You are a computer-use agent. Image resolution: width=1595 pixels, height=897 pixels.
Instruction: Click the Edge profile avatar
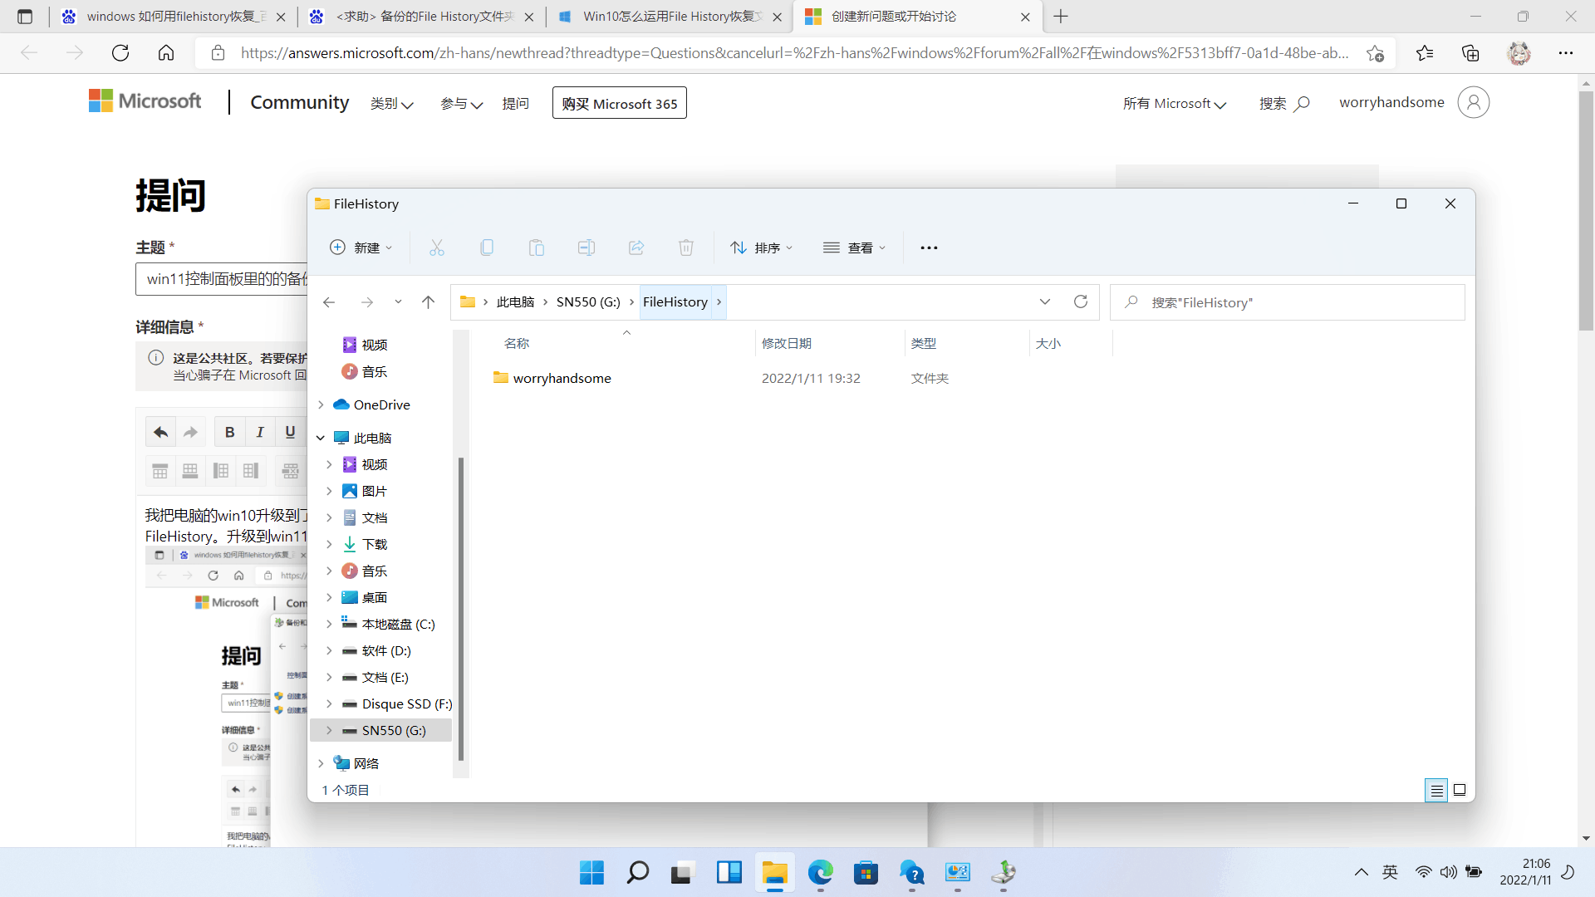(1519, 53)
